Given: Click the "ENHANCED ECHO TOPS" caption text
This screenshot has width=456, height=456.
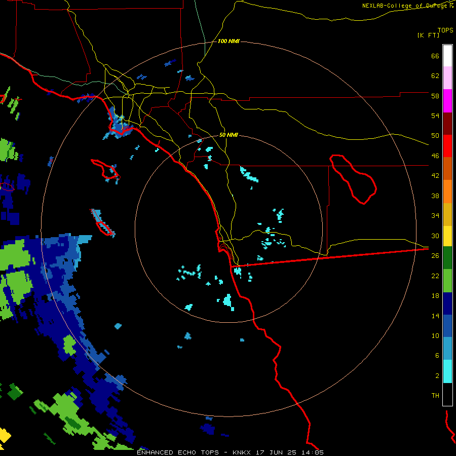Looking at the screenshot, I should pos(178,452).
